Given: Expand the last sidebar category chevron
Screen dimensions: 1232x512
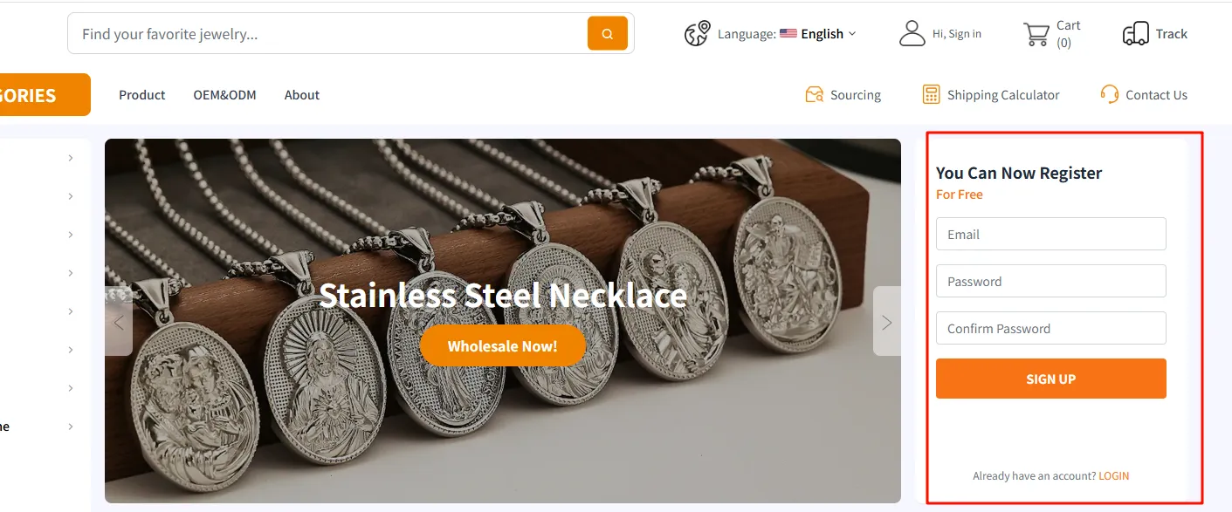Looking at the screenshot, I should tap(71, 427).
